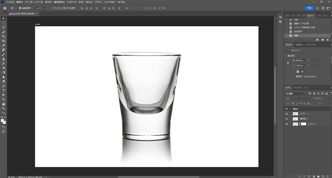The image size is (332, 178).
Task: Hide the レイヤー 1 layer visibility
Action: 286,114
